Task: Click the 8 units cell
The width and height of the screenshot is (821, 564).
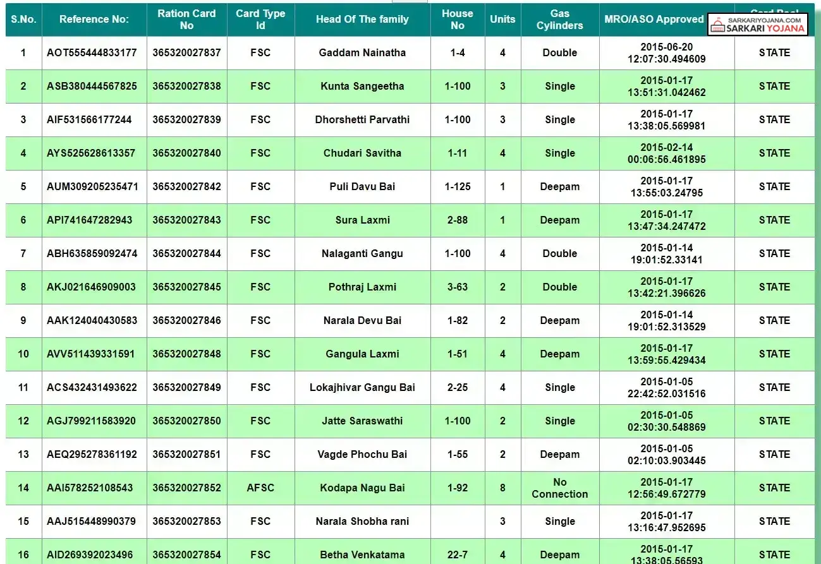Action: [502, 488]
